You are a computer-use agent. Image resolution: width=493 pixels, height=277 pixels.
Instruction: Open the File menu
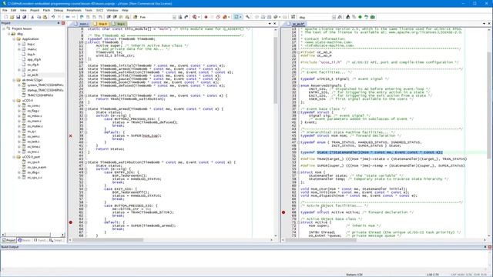click(x=5, y=10)
